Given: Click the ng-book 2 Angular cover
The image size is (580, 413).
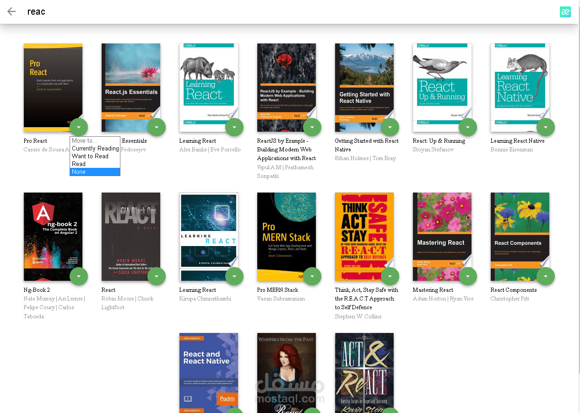Looking at the screenshot, I should click(x=53, y=236).
